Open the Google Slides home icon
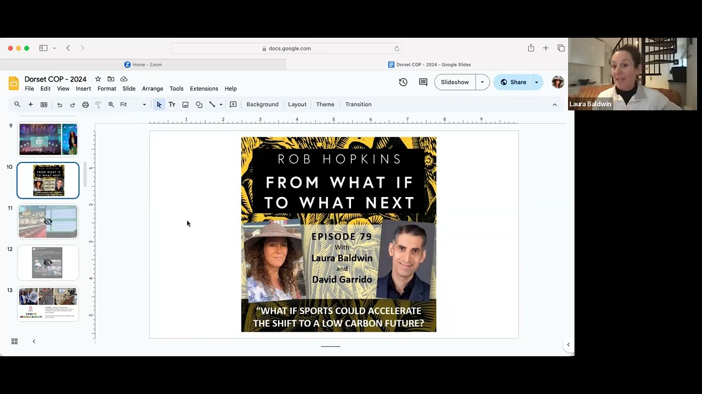The width and height of the screenshot is (702, 394). coord(14,83)
